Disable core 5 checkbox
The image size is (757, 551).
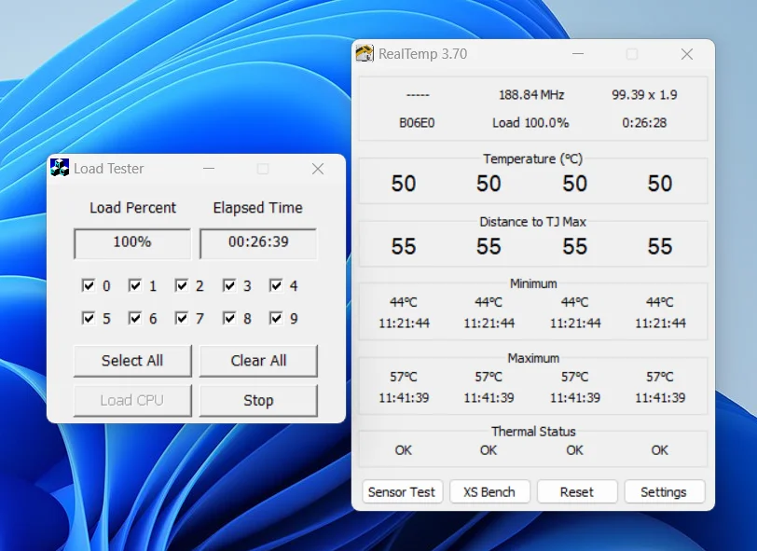tap(89, 318)
